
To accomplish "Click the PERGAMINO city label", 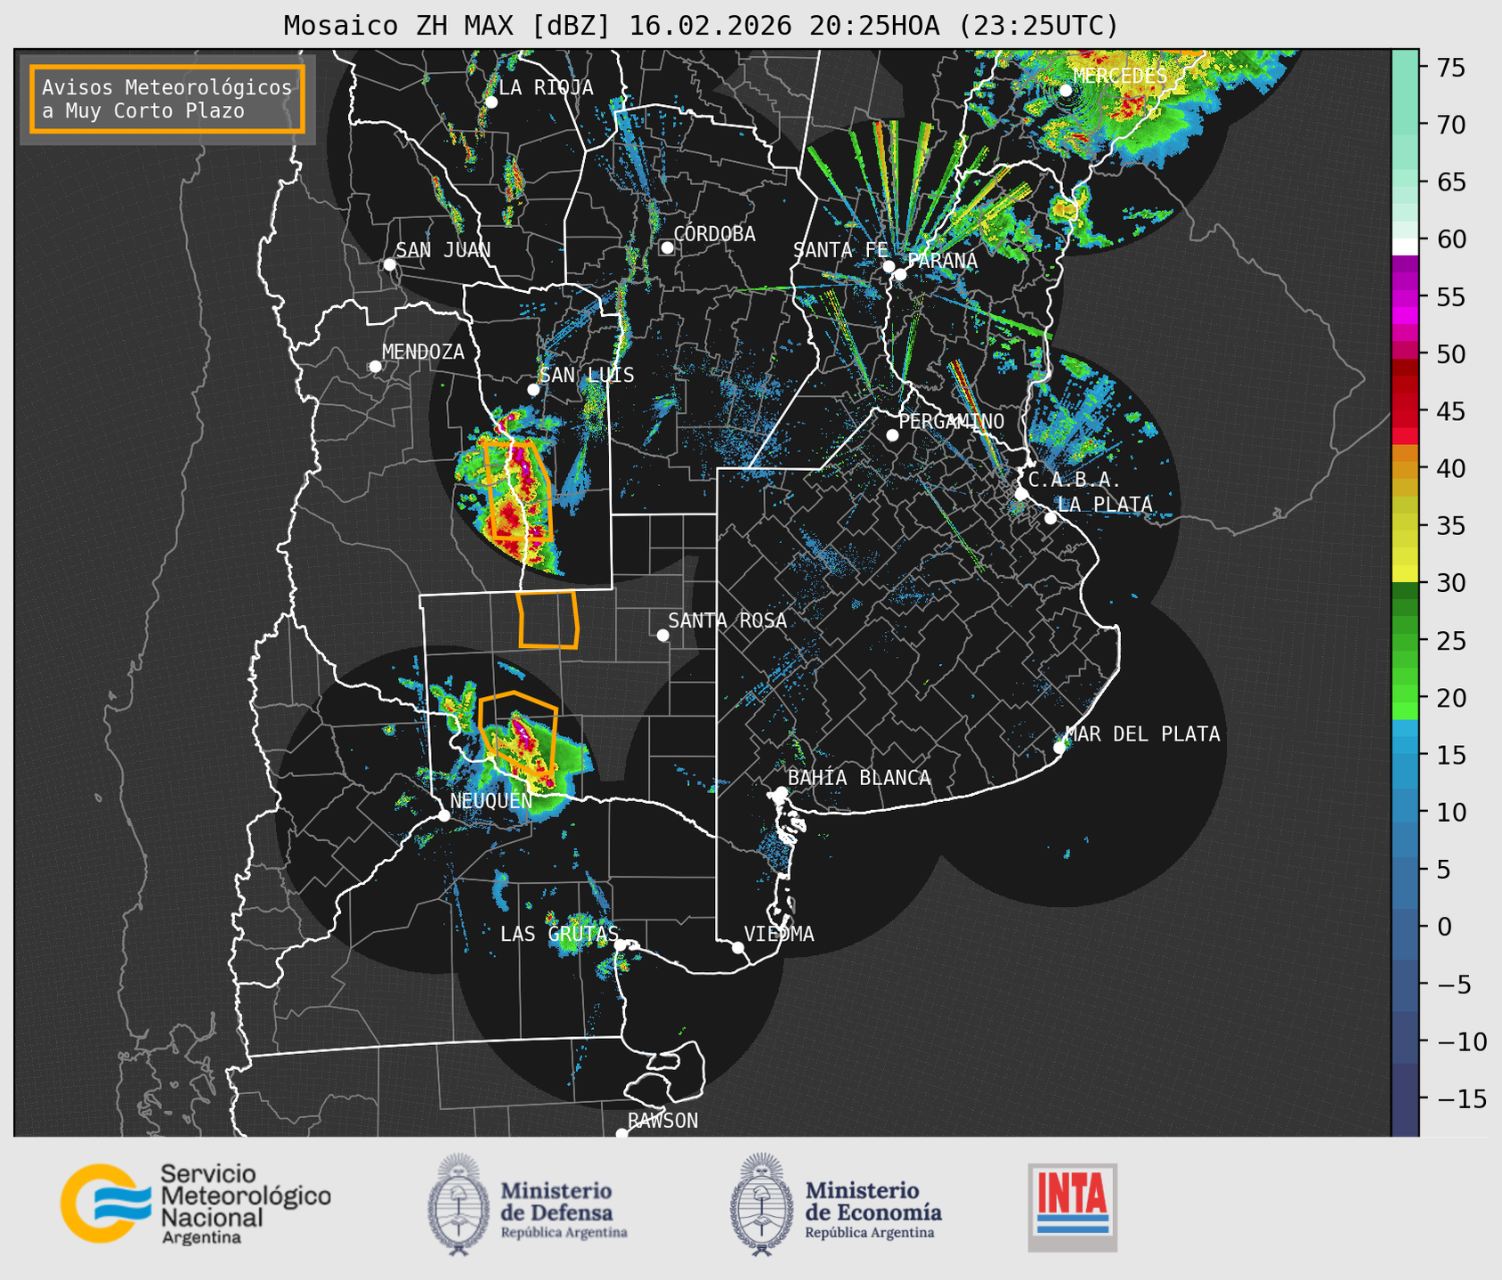I will pos(951,421).
